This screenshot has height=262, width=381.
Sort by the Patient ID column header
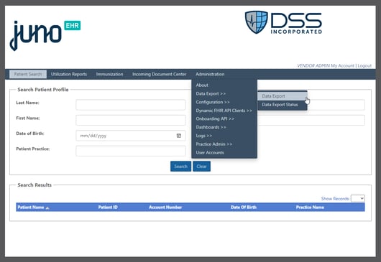[108, 207]
